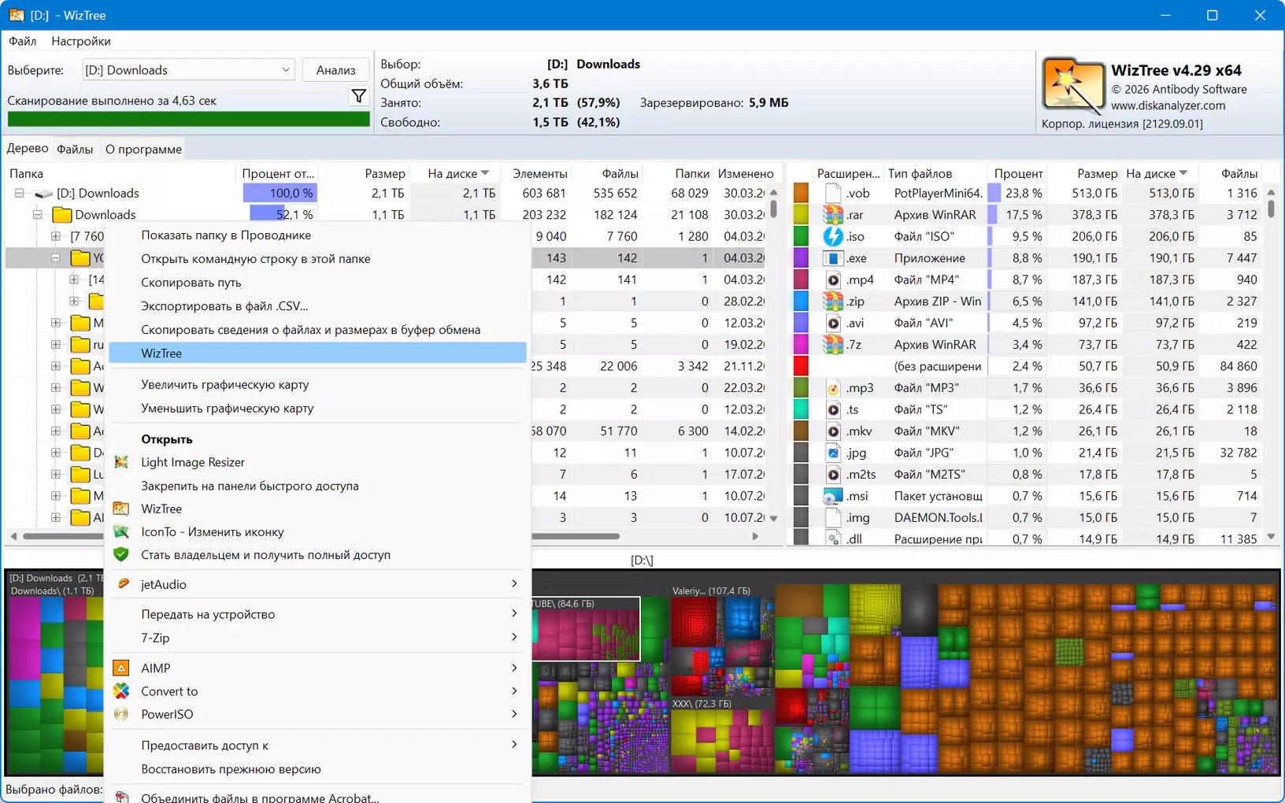Click the orange .vob color swatch

[x=801, y=194]
